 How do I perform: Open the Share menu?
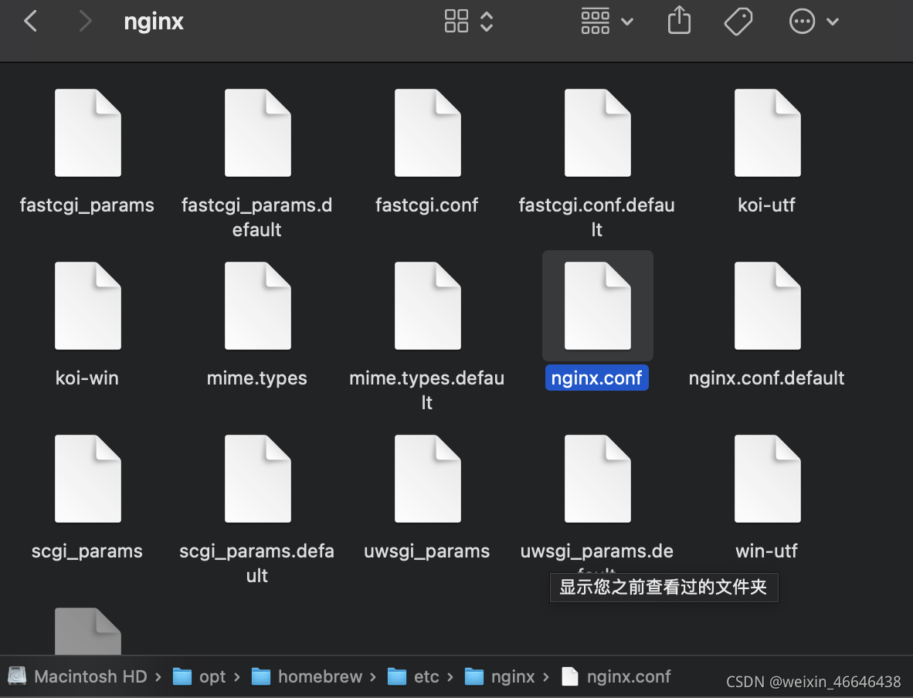pyautogui.click(x=679, y=20)
